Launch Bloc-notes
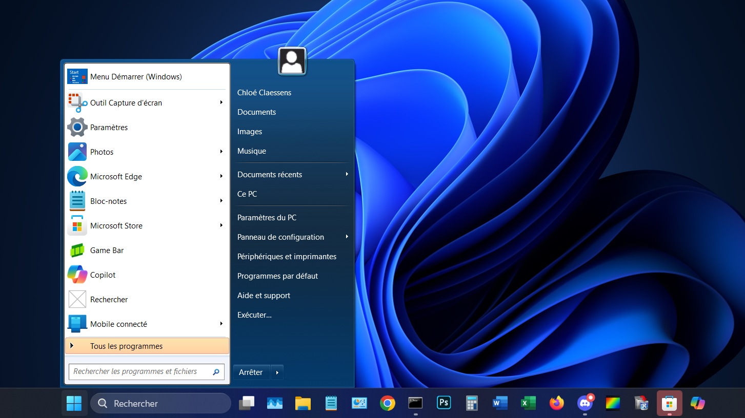Screen dimensions: 745x418 pos(108,201)
